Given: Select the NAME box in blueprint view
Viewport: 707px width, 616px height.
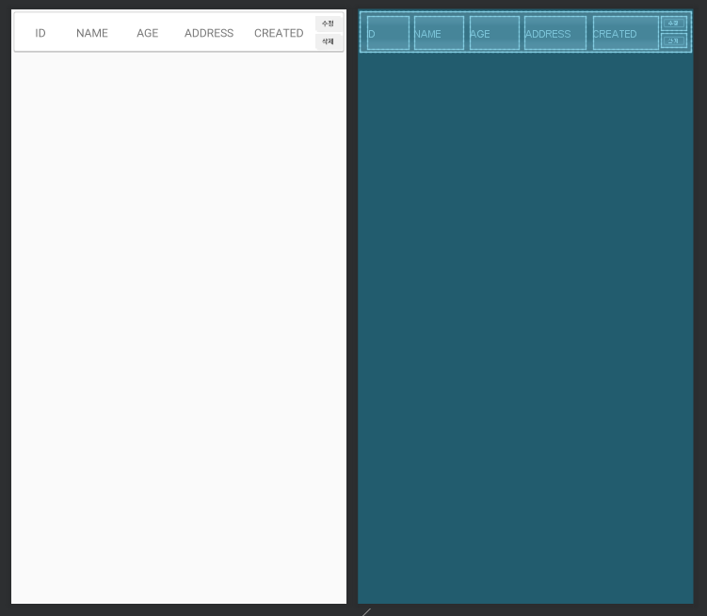Looking at the screenshot, I should [439, 33].
